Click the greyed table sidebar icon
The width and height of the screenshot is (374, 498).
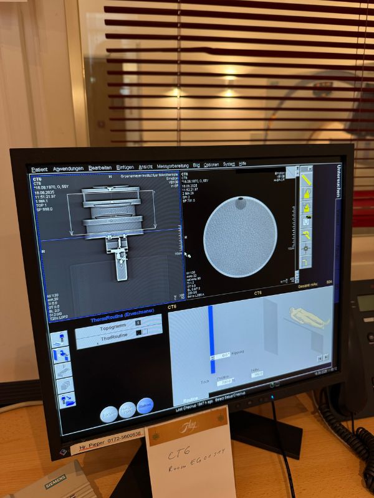click(x=64, y=370)
